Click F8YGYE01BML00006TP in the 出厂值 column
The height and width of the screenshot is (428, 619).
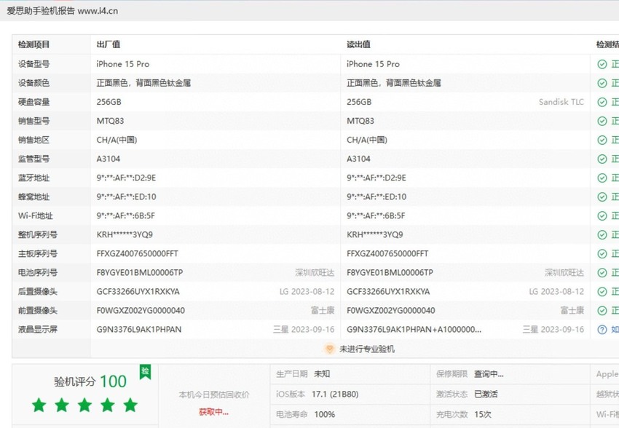140,272
